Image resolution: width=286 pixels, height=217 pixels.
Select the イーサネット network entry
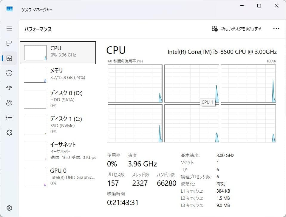(58, 151)
